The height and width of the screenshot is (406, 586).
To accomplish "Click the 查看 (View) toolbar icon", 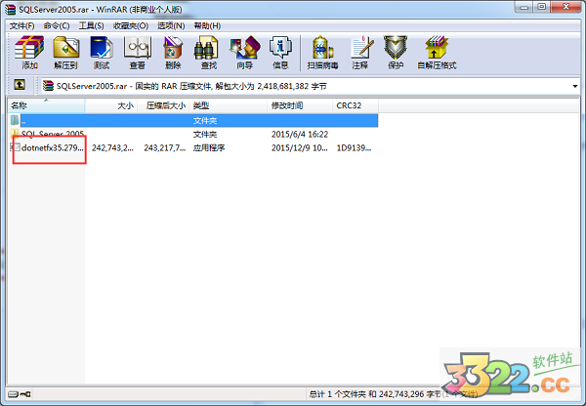I will (x=137, y=53).
